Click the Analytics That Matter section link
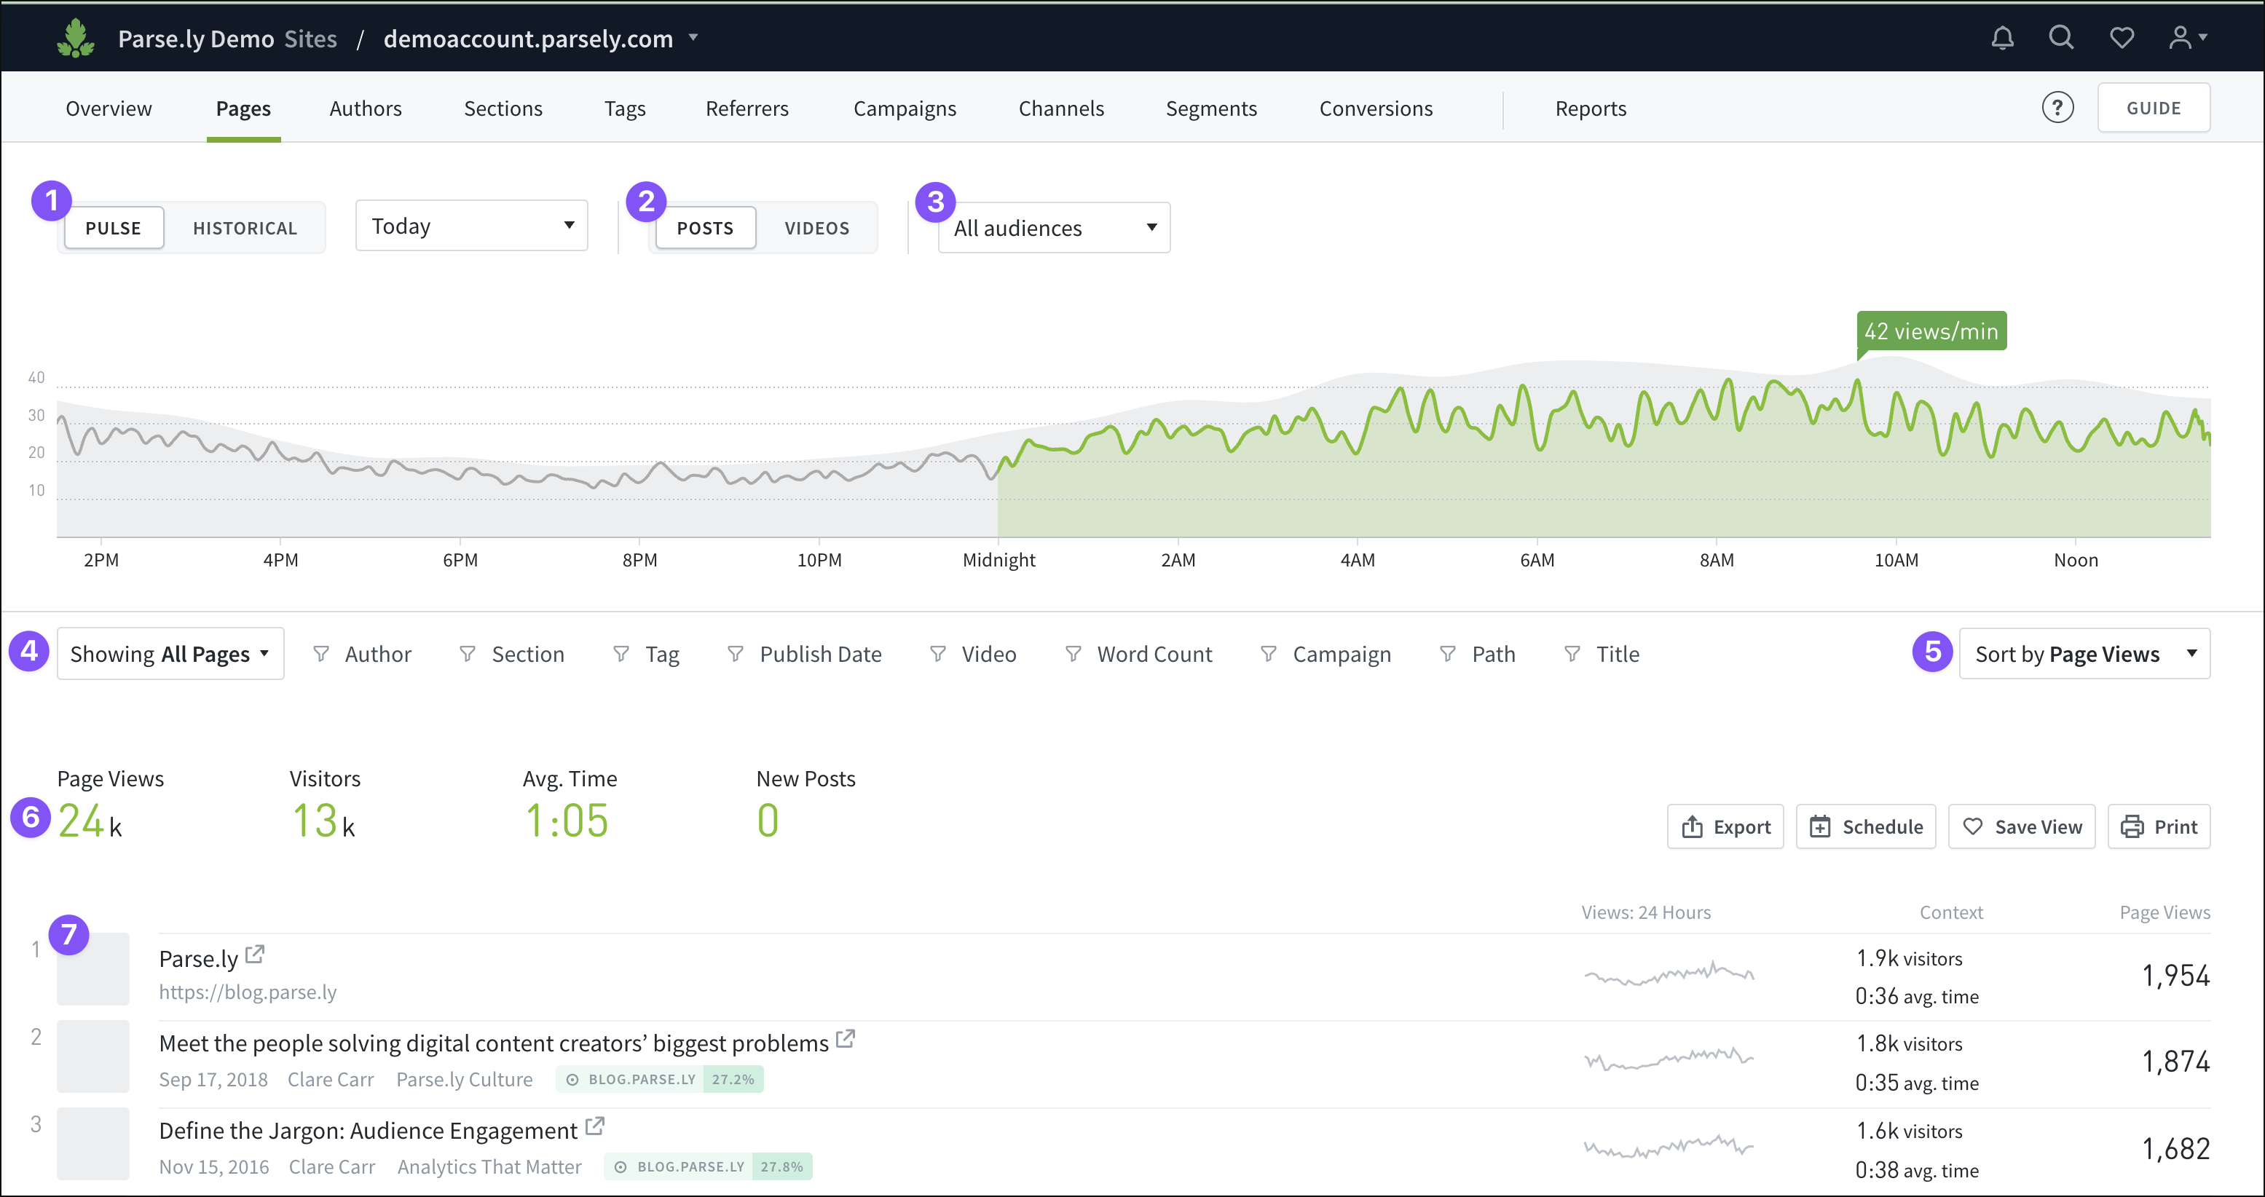The height and width of the screenshot is (1197, 2265). point(489,1167)
